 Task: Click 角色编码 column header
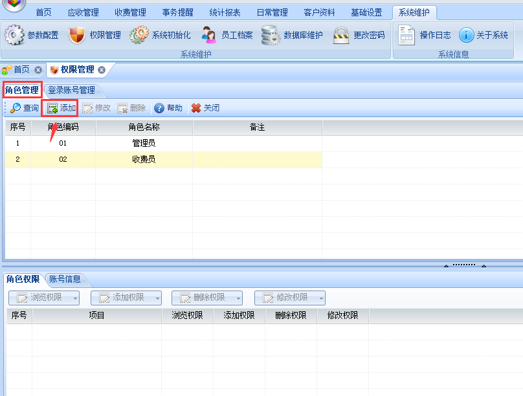(x=63, y=127)
